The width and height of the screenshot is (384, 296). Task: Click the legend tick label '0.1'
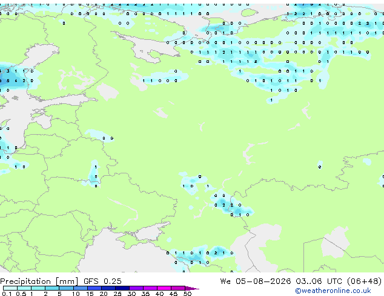7,294
